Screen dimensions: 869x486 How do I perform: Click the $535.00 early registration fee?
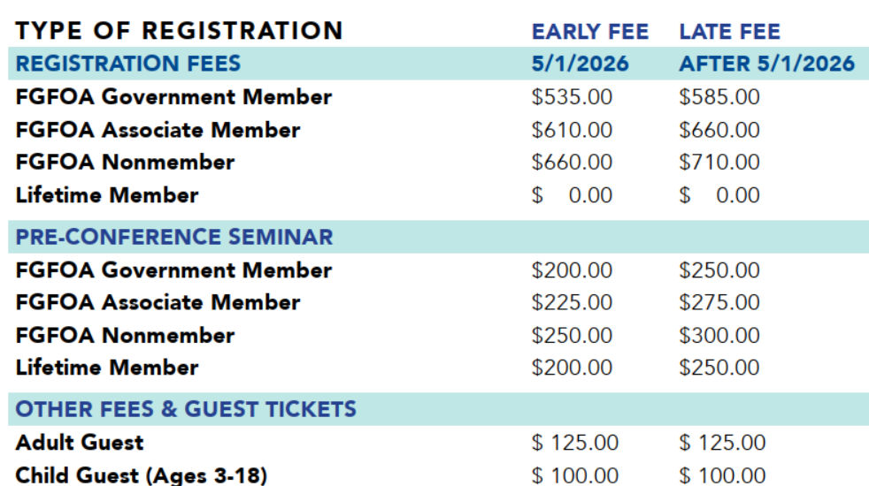(x=572, y=97)
